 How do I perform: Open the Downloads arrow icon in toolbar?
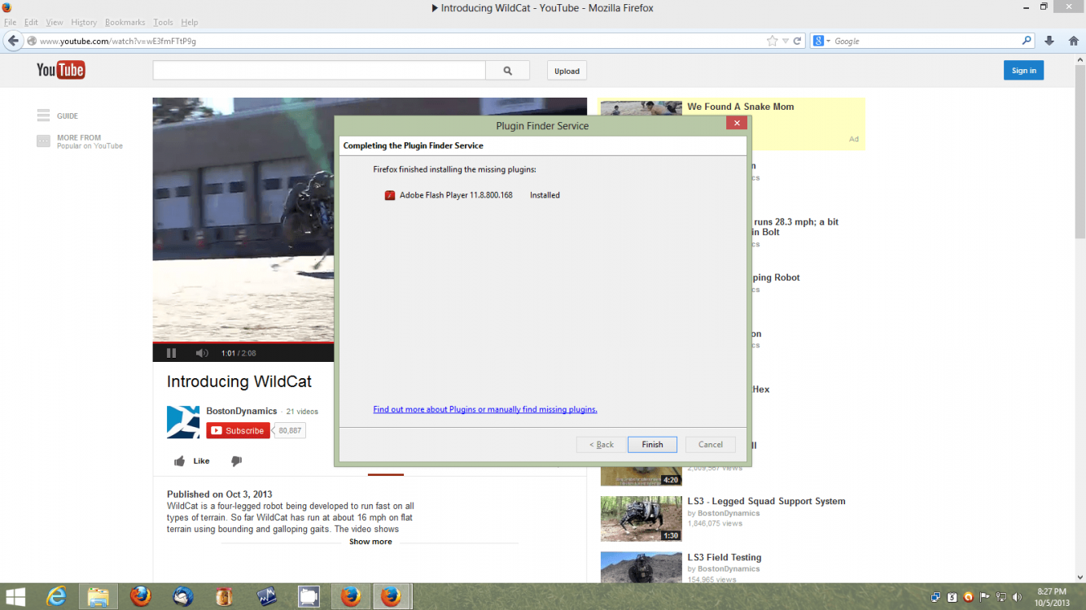1049,41
